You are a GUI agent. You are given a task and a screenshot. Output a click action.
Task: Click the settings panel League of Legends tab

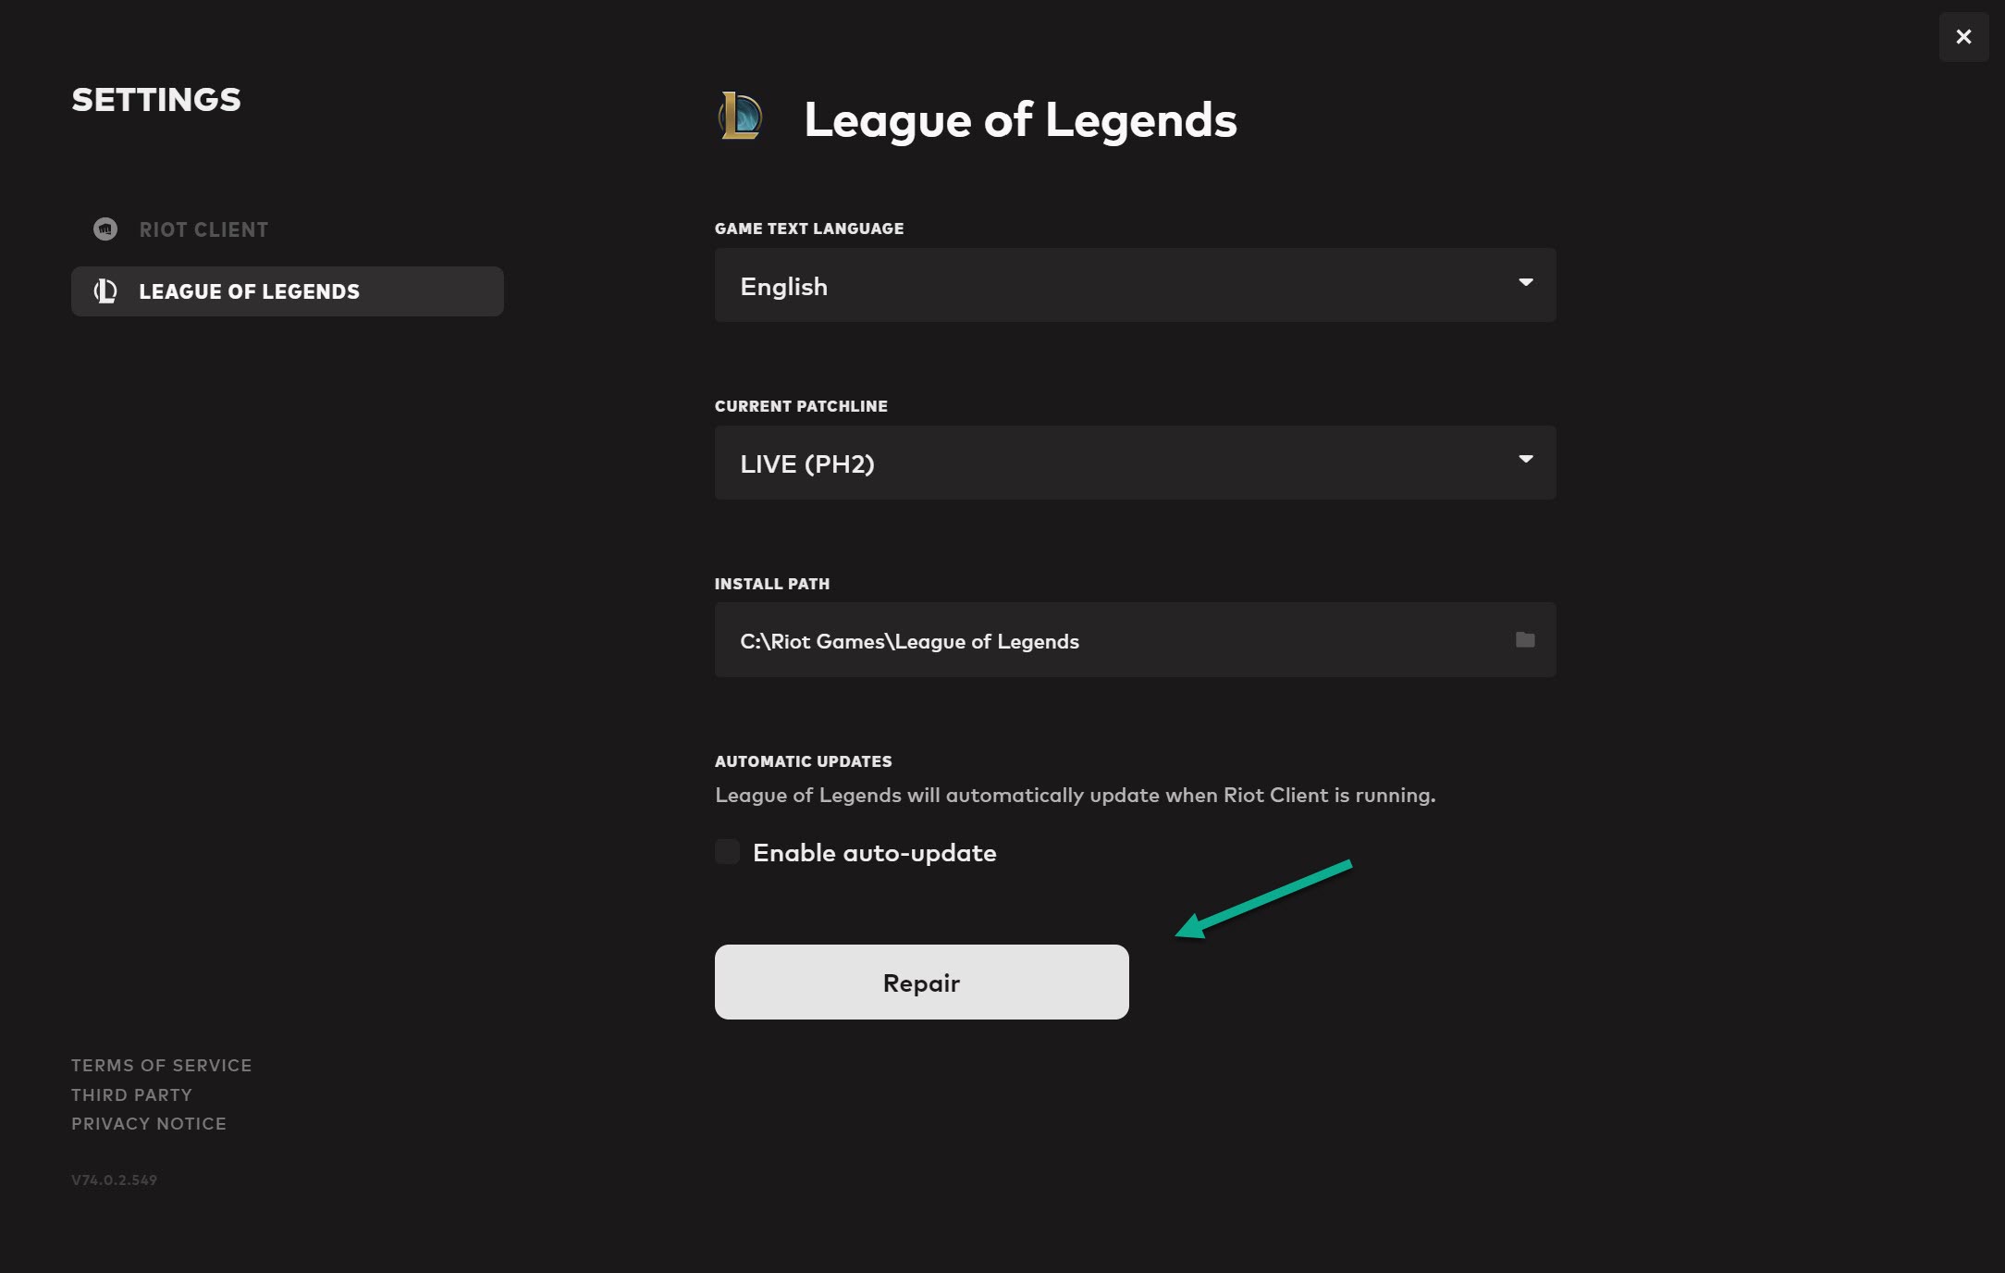click(x=287, y=290)
